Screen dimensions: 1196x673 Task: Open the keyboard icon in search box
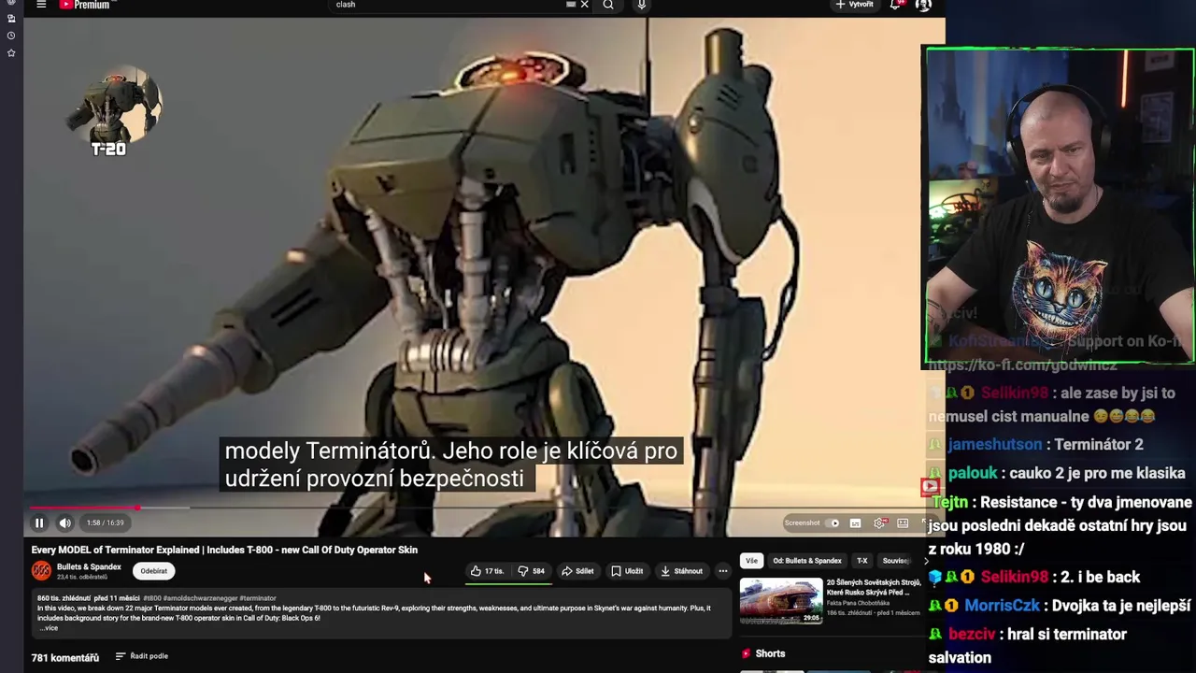[571, 5]
